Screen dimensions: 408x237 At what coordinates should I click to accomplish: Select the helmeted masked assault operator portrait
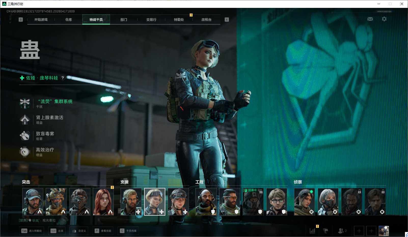(56, 202)
